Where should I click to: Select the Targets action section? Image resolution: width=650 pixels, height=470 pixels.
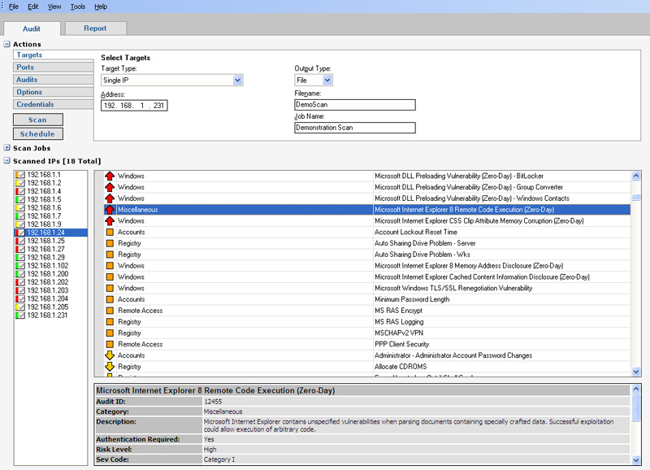53,54
